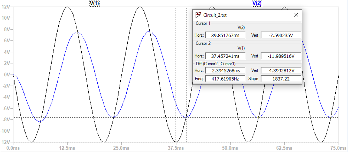This screenshot has height=152, width=348.
Task: Click the Diff Vert value field
Action: [x=281, y=70]
